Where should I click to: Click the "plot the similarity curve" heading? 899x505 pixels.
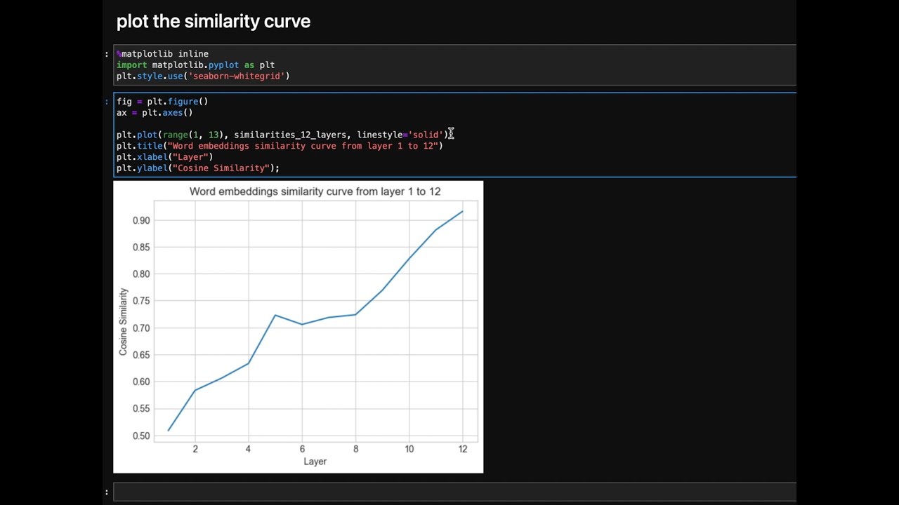pos(213,22)
